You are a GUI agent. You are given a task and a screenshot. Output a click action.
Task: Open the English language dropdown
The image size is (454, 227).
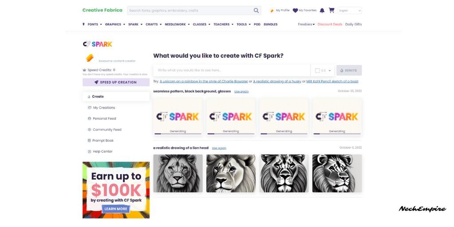tap(350, 11)
